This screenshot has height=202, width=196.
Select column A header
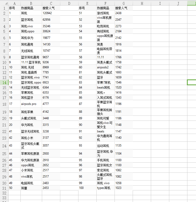click(x=14, y=3)
